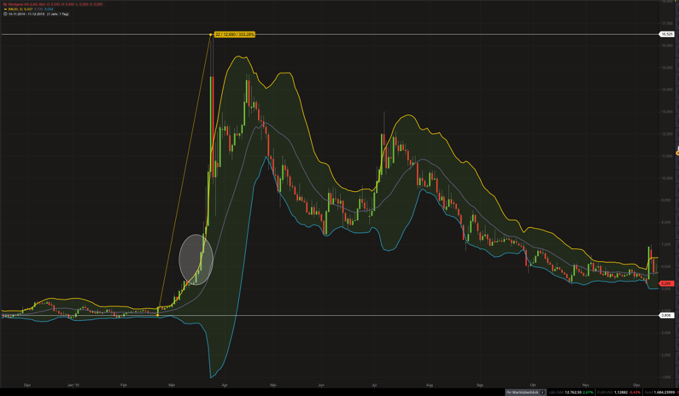Viewport: 679px width, 396px height.
Task: Click the 16,525 price marker on the axis
Action: pos(667,34)
